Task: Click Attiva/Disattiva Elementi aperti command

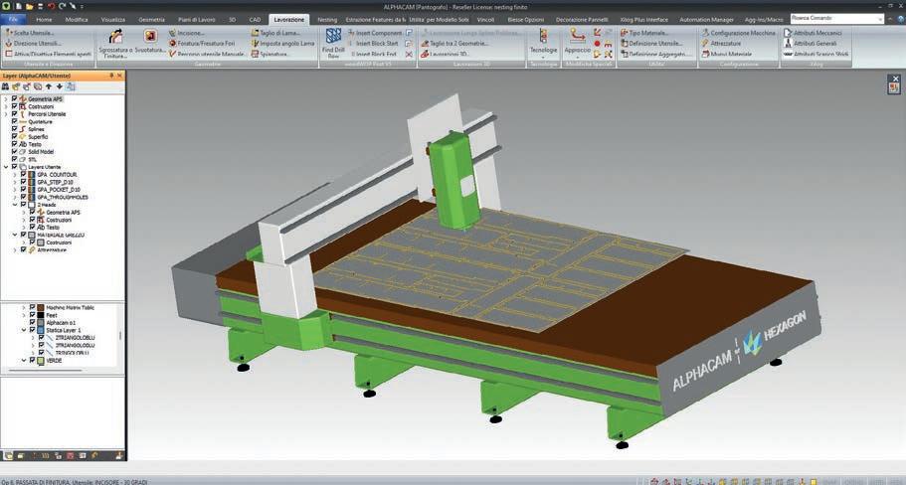Action: (48, 54)
